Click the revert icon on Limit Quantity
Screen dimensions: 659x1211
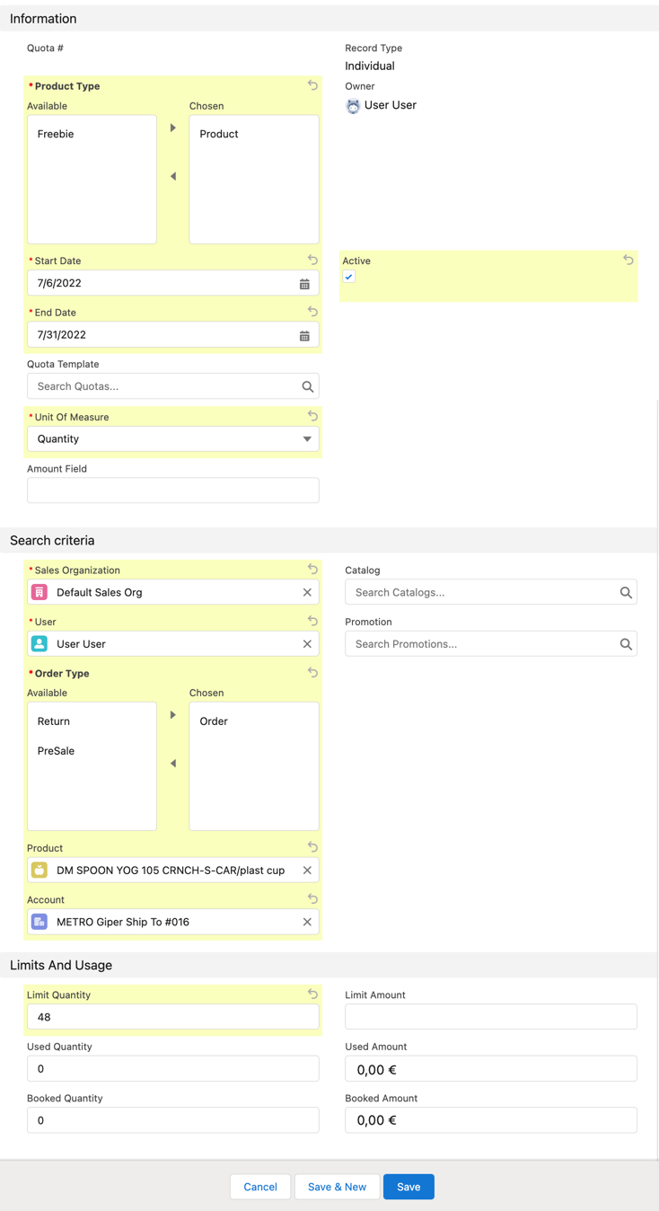point(312,994)
